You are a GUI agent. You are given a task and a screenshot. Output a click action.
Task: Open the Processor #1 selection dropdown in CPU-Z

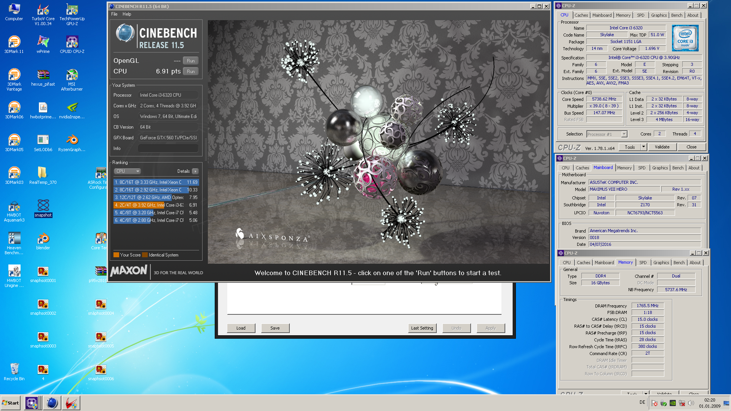(607, 134)
